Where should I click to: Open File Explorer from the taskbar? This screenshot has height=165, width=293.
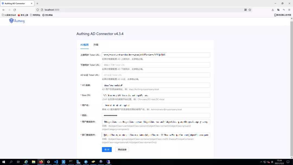(33, 162)
